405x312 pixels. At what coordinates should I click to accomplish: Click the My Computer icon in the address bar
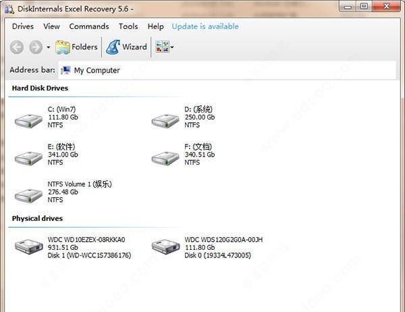coord(65,70)
